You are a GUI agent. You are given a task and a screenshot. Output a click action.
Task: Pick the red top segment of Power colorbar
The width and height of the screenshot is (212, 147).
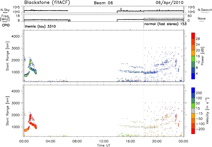[x=193, y=36]
